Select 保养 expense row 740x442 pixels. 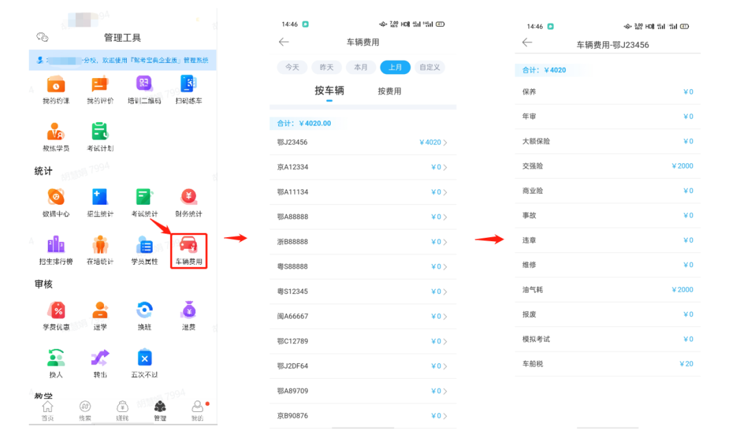608,92
